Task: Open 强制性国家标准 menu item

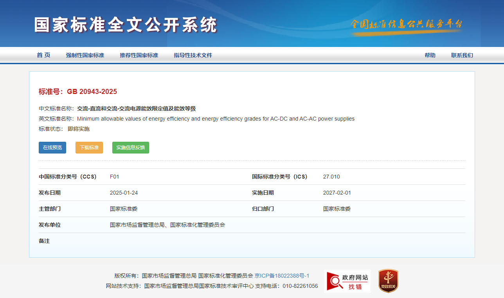Action: tap(85, 55)
